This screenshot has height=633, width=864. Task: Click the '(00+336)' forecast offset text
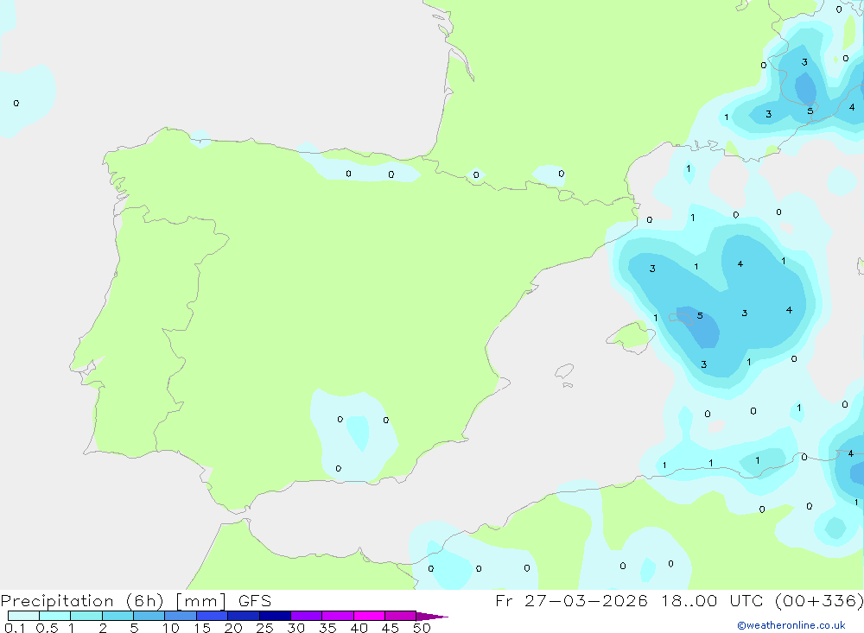tap(819, 601)
